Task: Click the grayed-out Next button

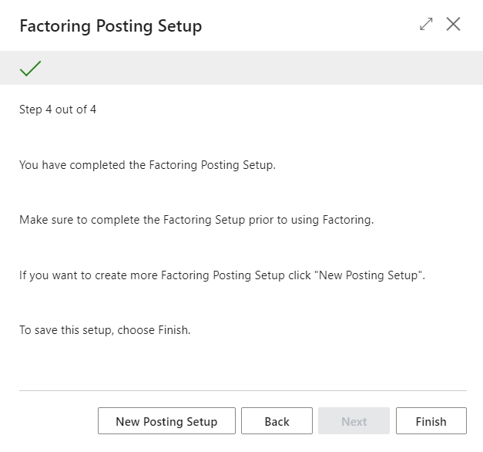Action: (x=354, y=421)
